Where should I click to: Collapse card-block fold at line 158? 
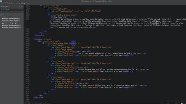(x=30, y=49)
